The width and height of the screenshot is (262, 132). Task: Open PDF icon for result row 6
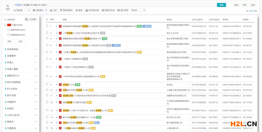pyautogui.click(x=60, y=59)
